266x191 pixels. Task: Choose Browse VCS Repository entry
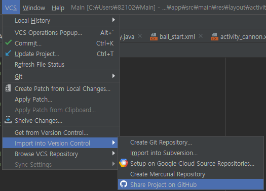60,154
